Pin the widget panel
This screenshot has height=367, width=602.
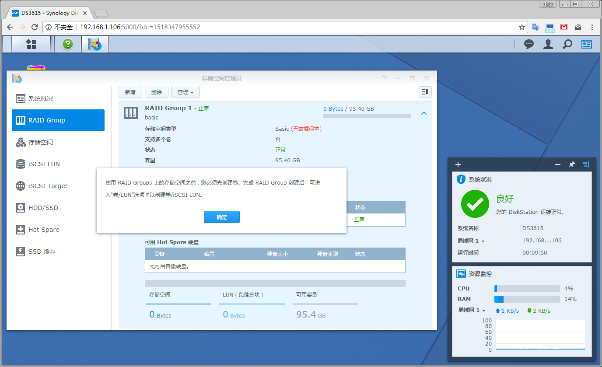[x=571, y=164]
